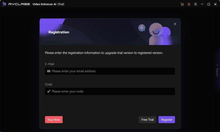Viewport: 220px width, 132px height.
Task: Close the Video Enhancer AI application window
Action: pyautogui.click(x=215, y=4)
